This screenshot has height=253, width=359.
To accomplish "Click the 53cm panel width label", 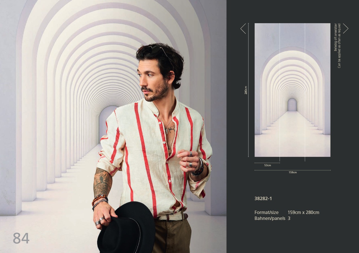I will click(x=267, y=165).
